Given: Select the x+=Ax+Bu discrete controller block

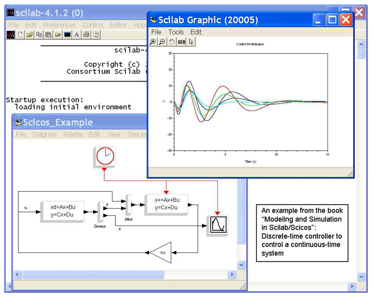Looking at the screenshot, I should click(166, 204).
